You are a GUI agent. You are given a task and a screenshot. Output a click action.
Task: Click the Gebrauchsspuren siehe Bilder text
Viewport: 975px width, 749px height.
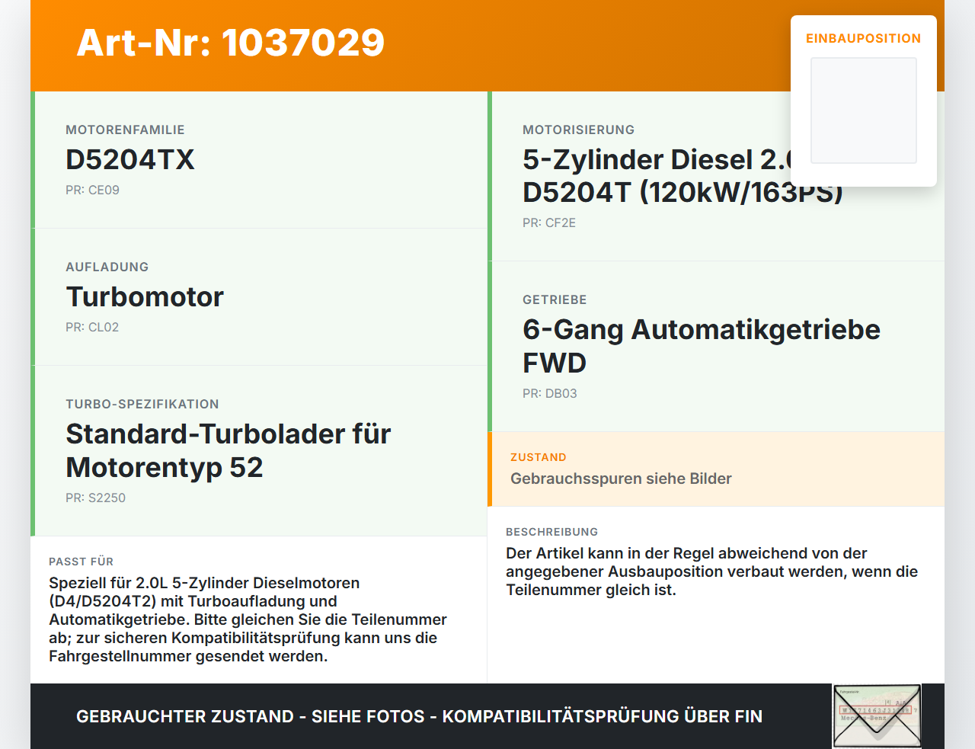621,479
